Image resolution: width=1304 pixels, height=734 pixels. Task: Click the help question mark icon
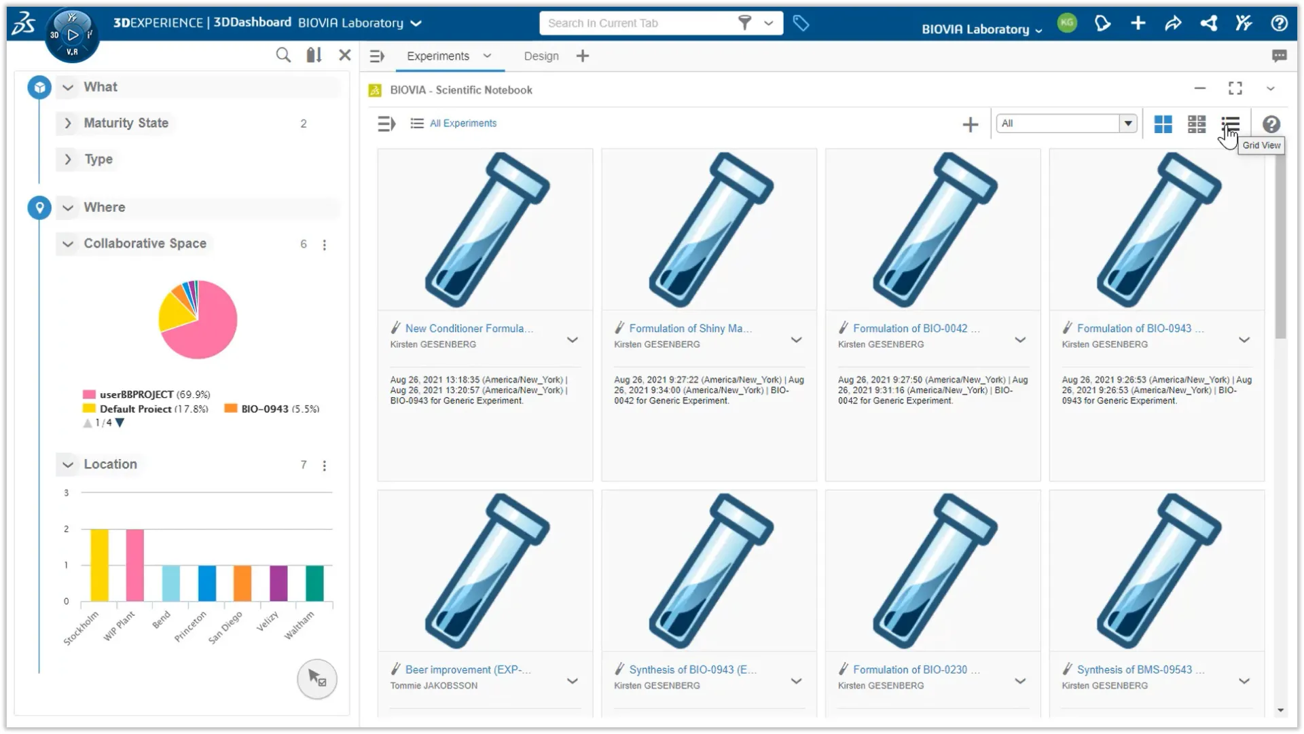(1280, 23)
